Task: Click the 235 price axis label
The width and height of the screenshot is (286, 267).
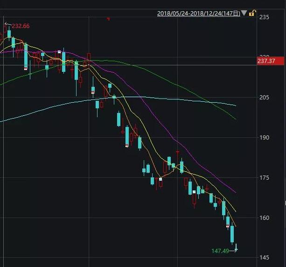Action: (264, 17)
